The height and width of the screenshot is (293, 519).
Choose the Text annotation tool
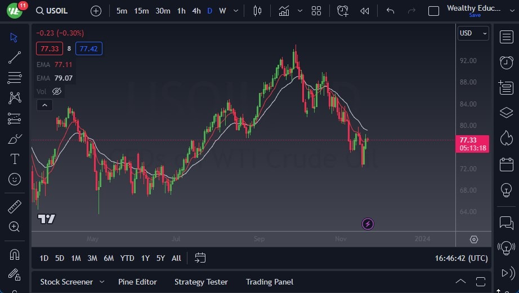[15, 159]
